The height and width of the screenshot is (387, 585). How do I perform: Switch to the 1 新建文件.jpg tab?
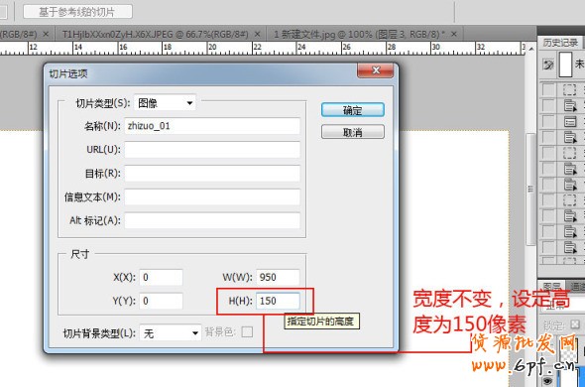[x=360, y=35]
